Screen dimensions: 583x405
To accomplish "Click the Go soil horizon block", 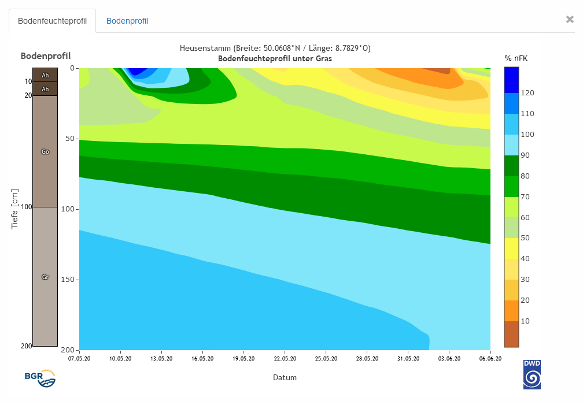I will coord(45,151).
